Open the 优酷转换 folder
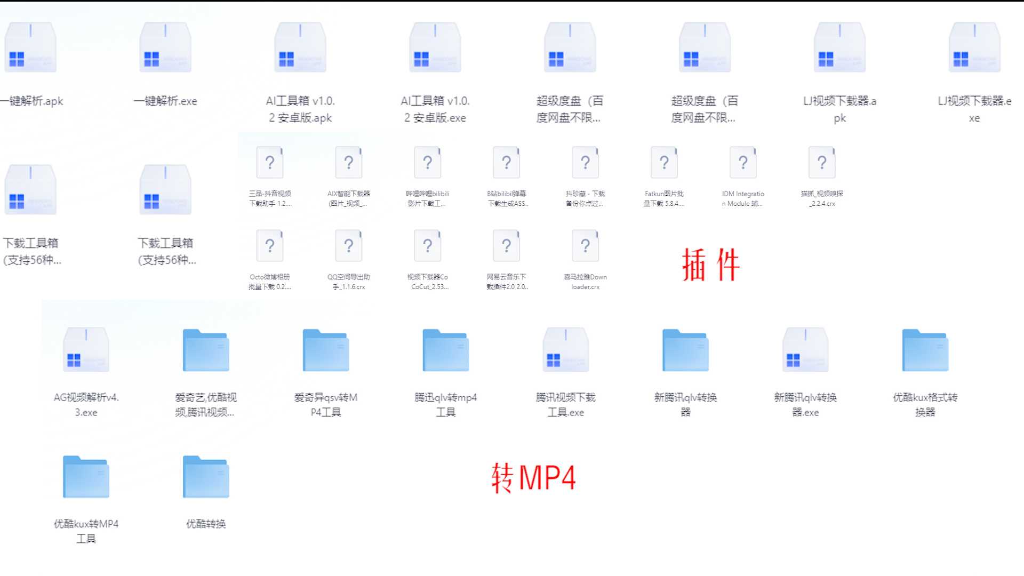Screen dimensions: 1024x576 (206, 477)
